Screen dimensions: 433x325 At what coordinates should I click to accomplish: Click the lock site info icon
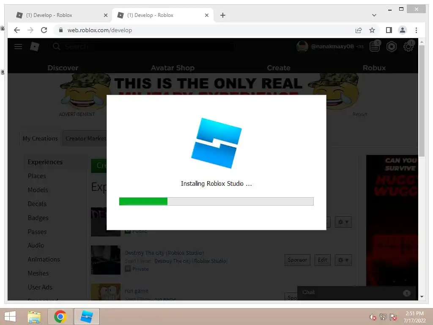[x=61, y=30]
